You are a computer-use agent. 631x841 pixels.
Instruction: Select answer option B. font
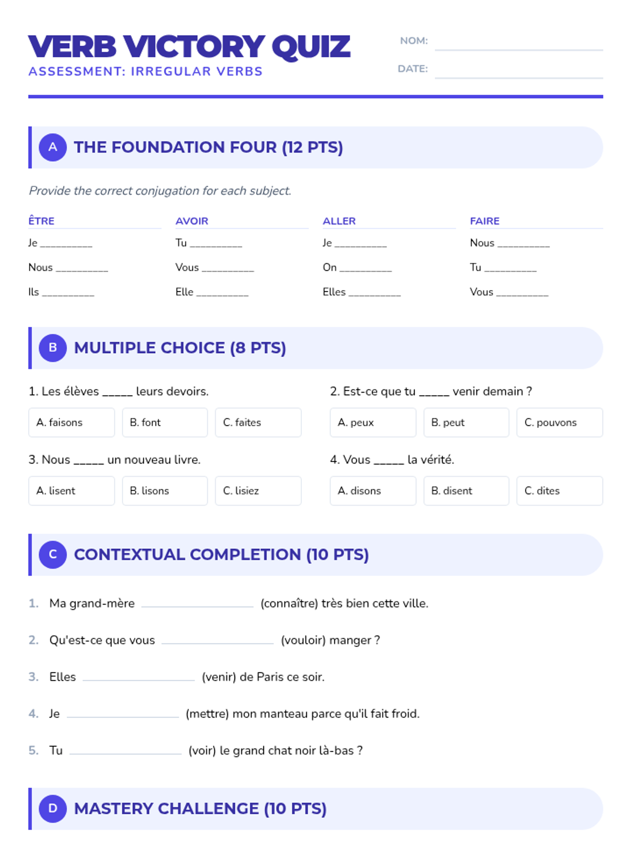[x=165, y=423]
